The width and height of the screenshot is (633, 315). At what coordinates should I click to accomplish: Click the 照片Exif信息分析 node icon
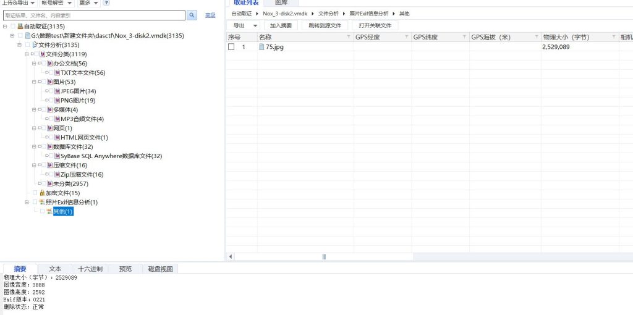pyautogui.click(x=42, y=203)
